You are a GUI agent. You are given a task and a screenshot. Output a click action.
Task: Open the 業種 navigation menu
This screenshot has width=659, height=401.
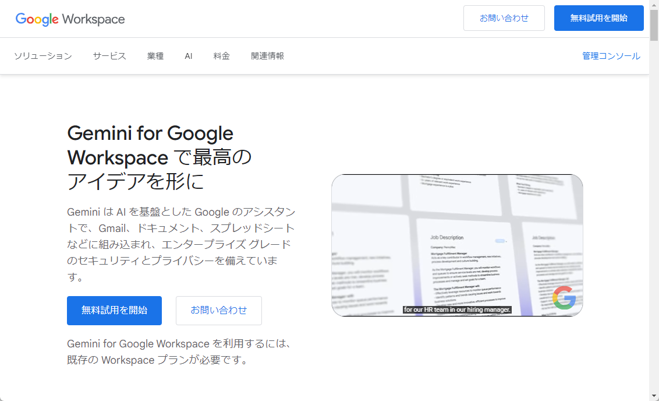[155, 56]
